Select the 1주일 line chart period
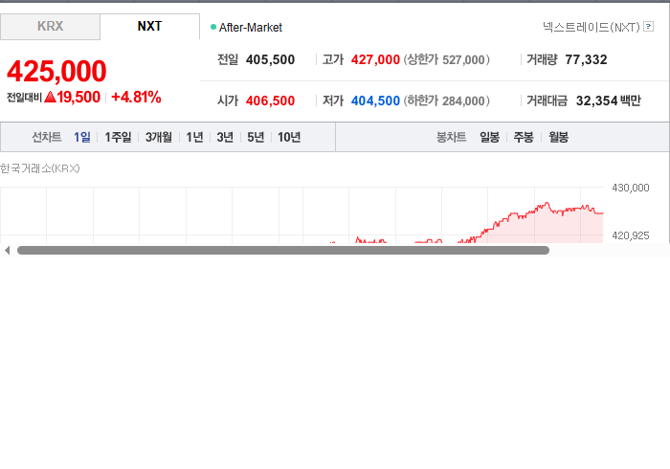This screenshot has height=469, width=670. (x=118, y=137)
